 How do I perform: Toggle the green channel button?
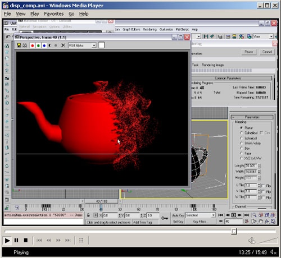pyautogui.click(x=38, y=45)
